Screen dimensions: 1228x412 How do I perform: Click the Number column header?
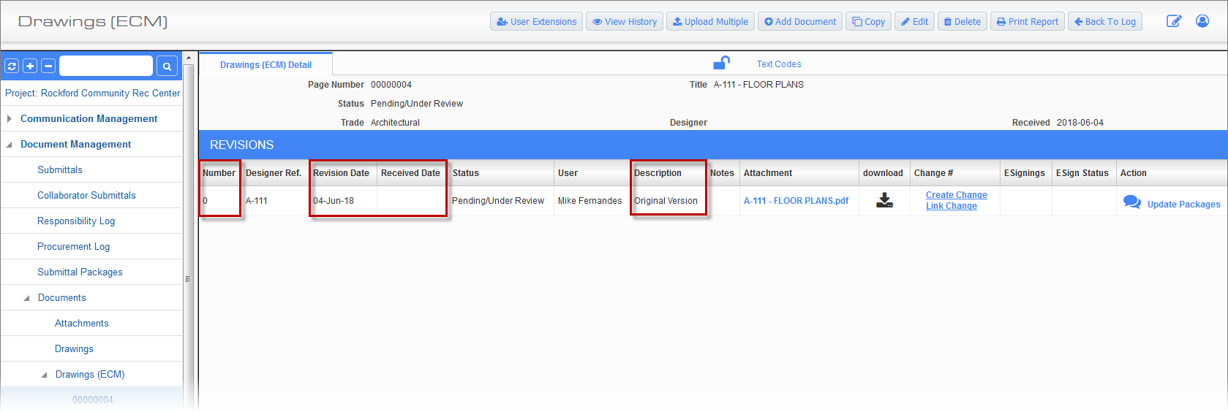pos(219,173)
